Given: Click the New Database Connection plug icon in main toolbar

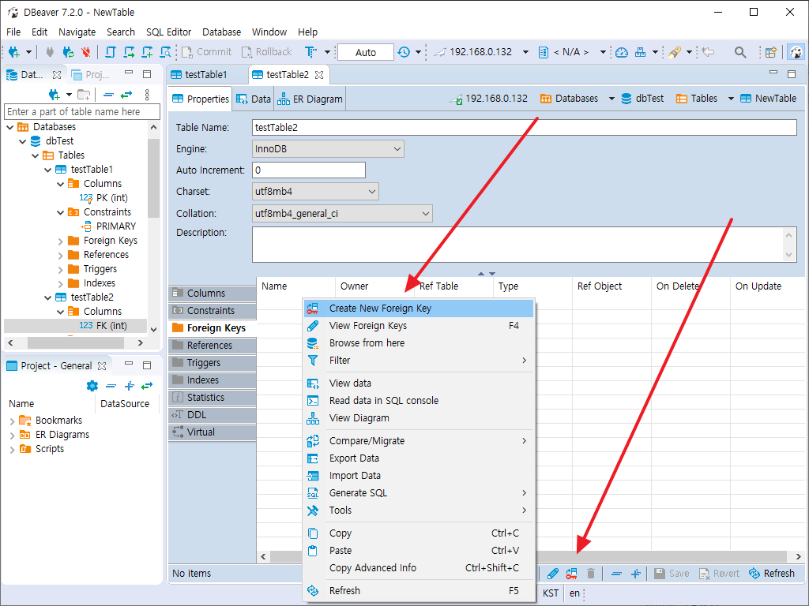Looking at the screenshot, I should click(14, 52).
